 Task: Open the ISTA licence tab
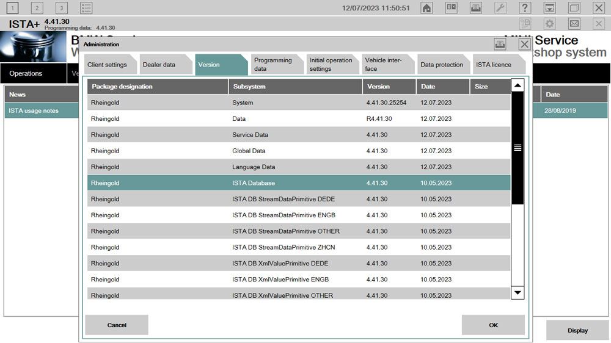coord(499,64)
